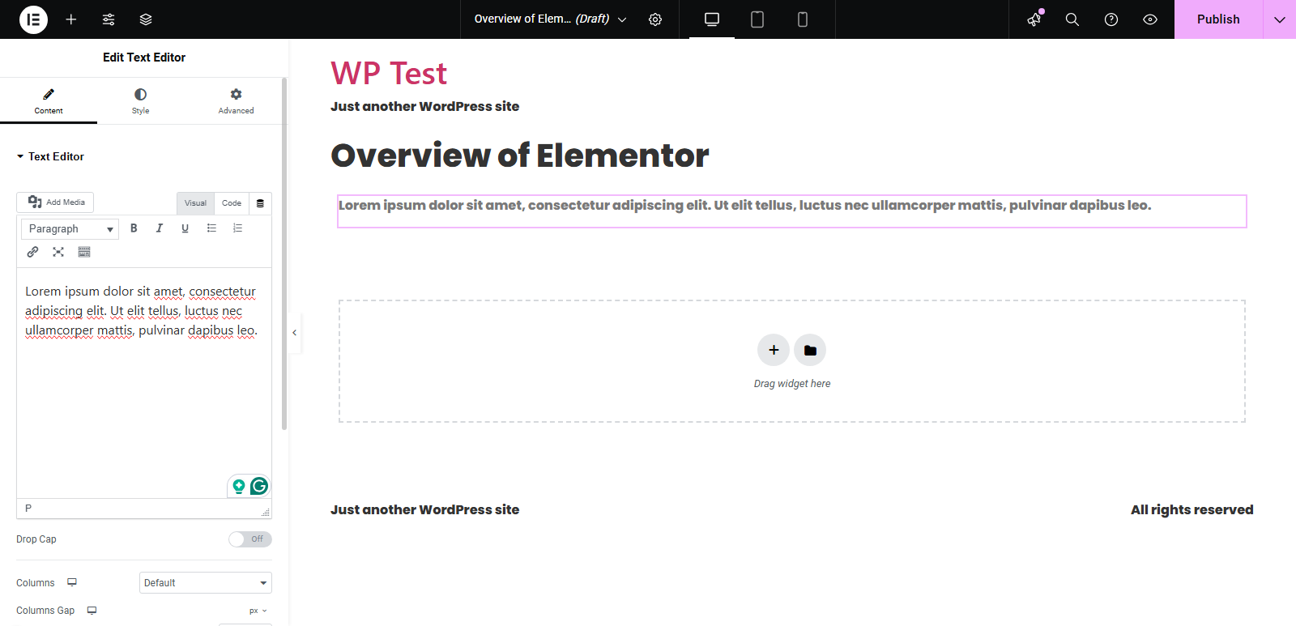1296x626 pixels.
Task: Click the Elementor logo menu icon
Action: [x=33, y=19]
